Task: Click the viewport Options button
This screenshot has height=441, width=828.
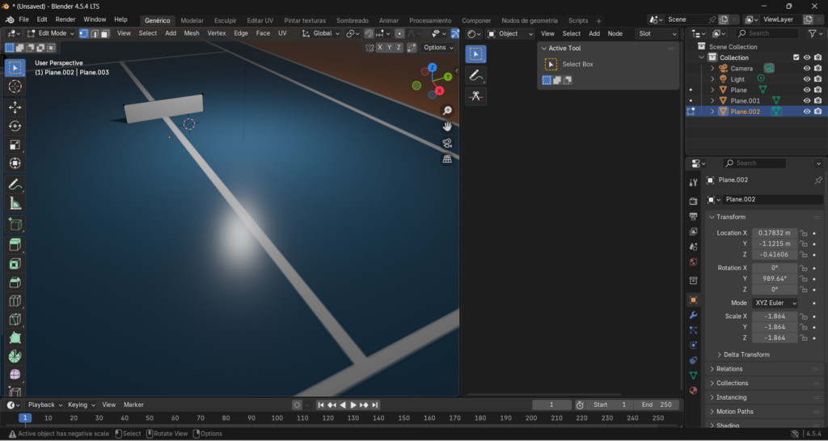Action: (437, 48)
